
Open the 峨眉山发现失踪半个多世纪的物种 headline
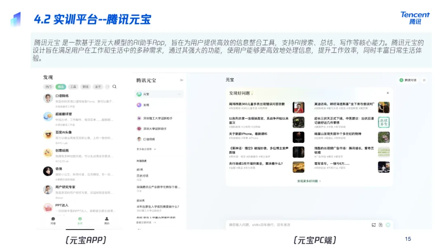338,134
